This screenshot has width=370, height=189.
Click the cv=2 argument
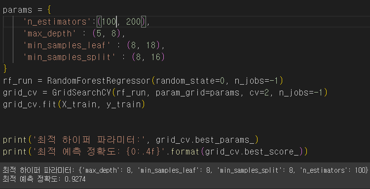click(x=259, y=93)
